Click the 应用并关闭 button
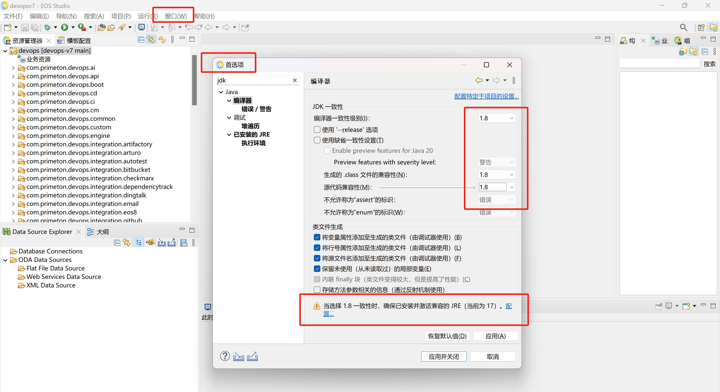720x392 pixels. click(444, 356)
